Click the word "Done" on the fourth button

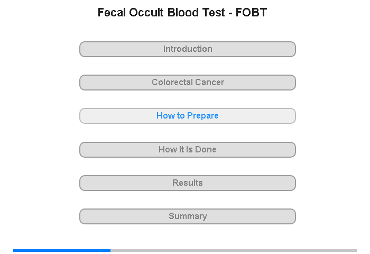pyautogui.click(x=206, y=149)
